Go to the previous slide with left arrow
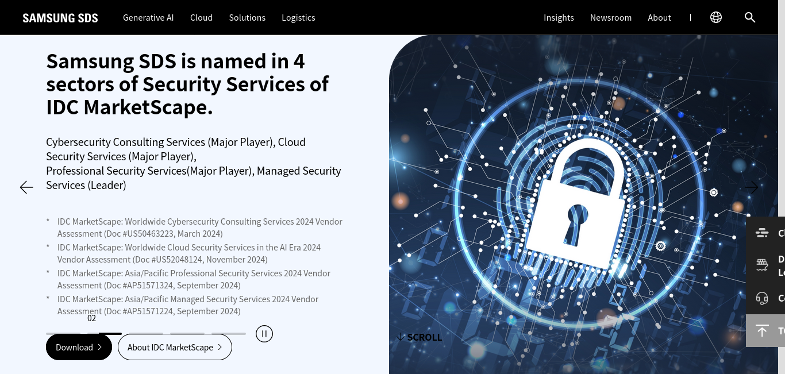Screen dimensions: 785x374 [x=26, y=187]
